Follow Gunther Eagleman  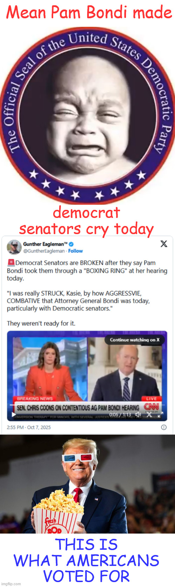point(76,251)
